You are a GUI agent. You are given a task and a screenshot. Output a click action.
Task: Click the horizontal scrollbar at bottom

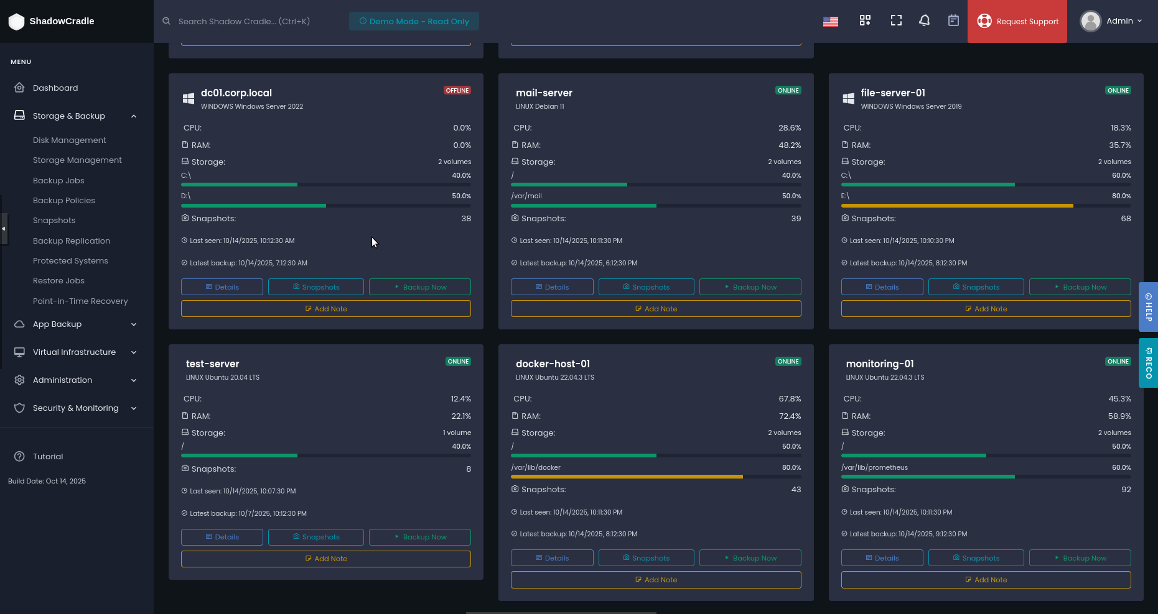pyautogui.click(x=561, y=613)
